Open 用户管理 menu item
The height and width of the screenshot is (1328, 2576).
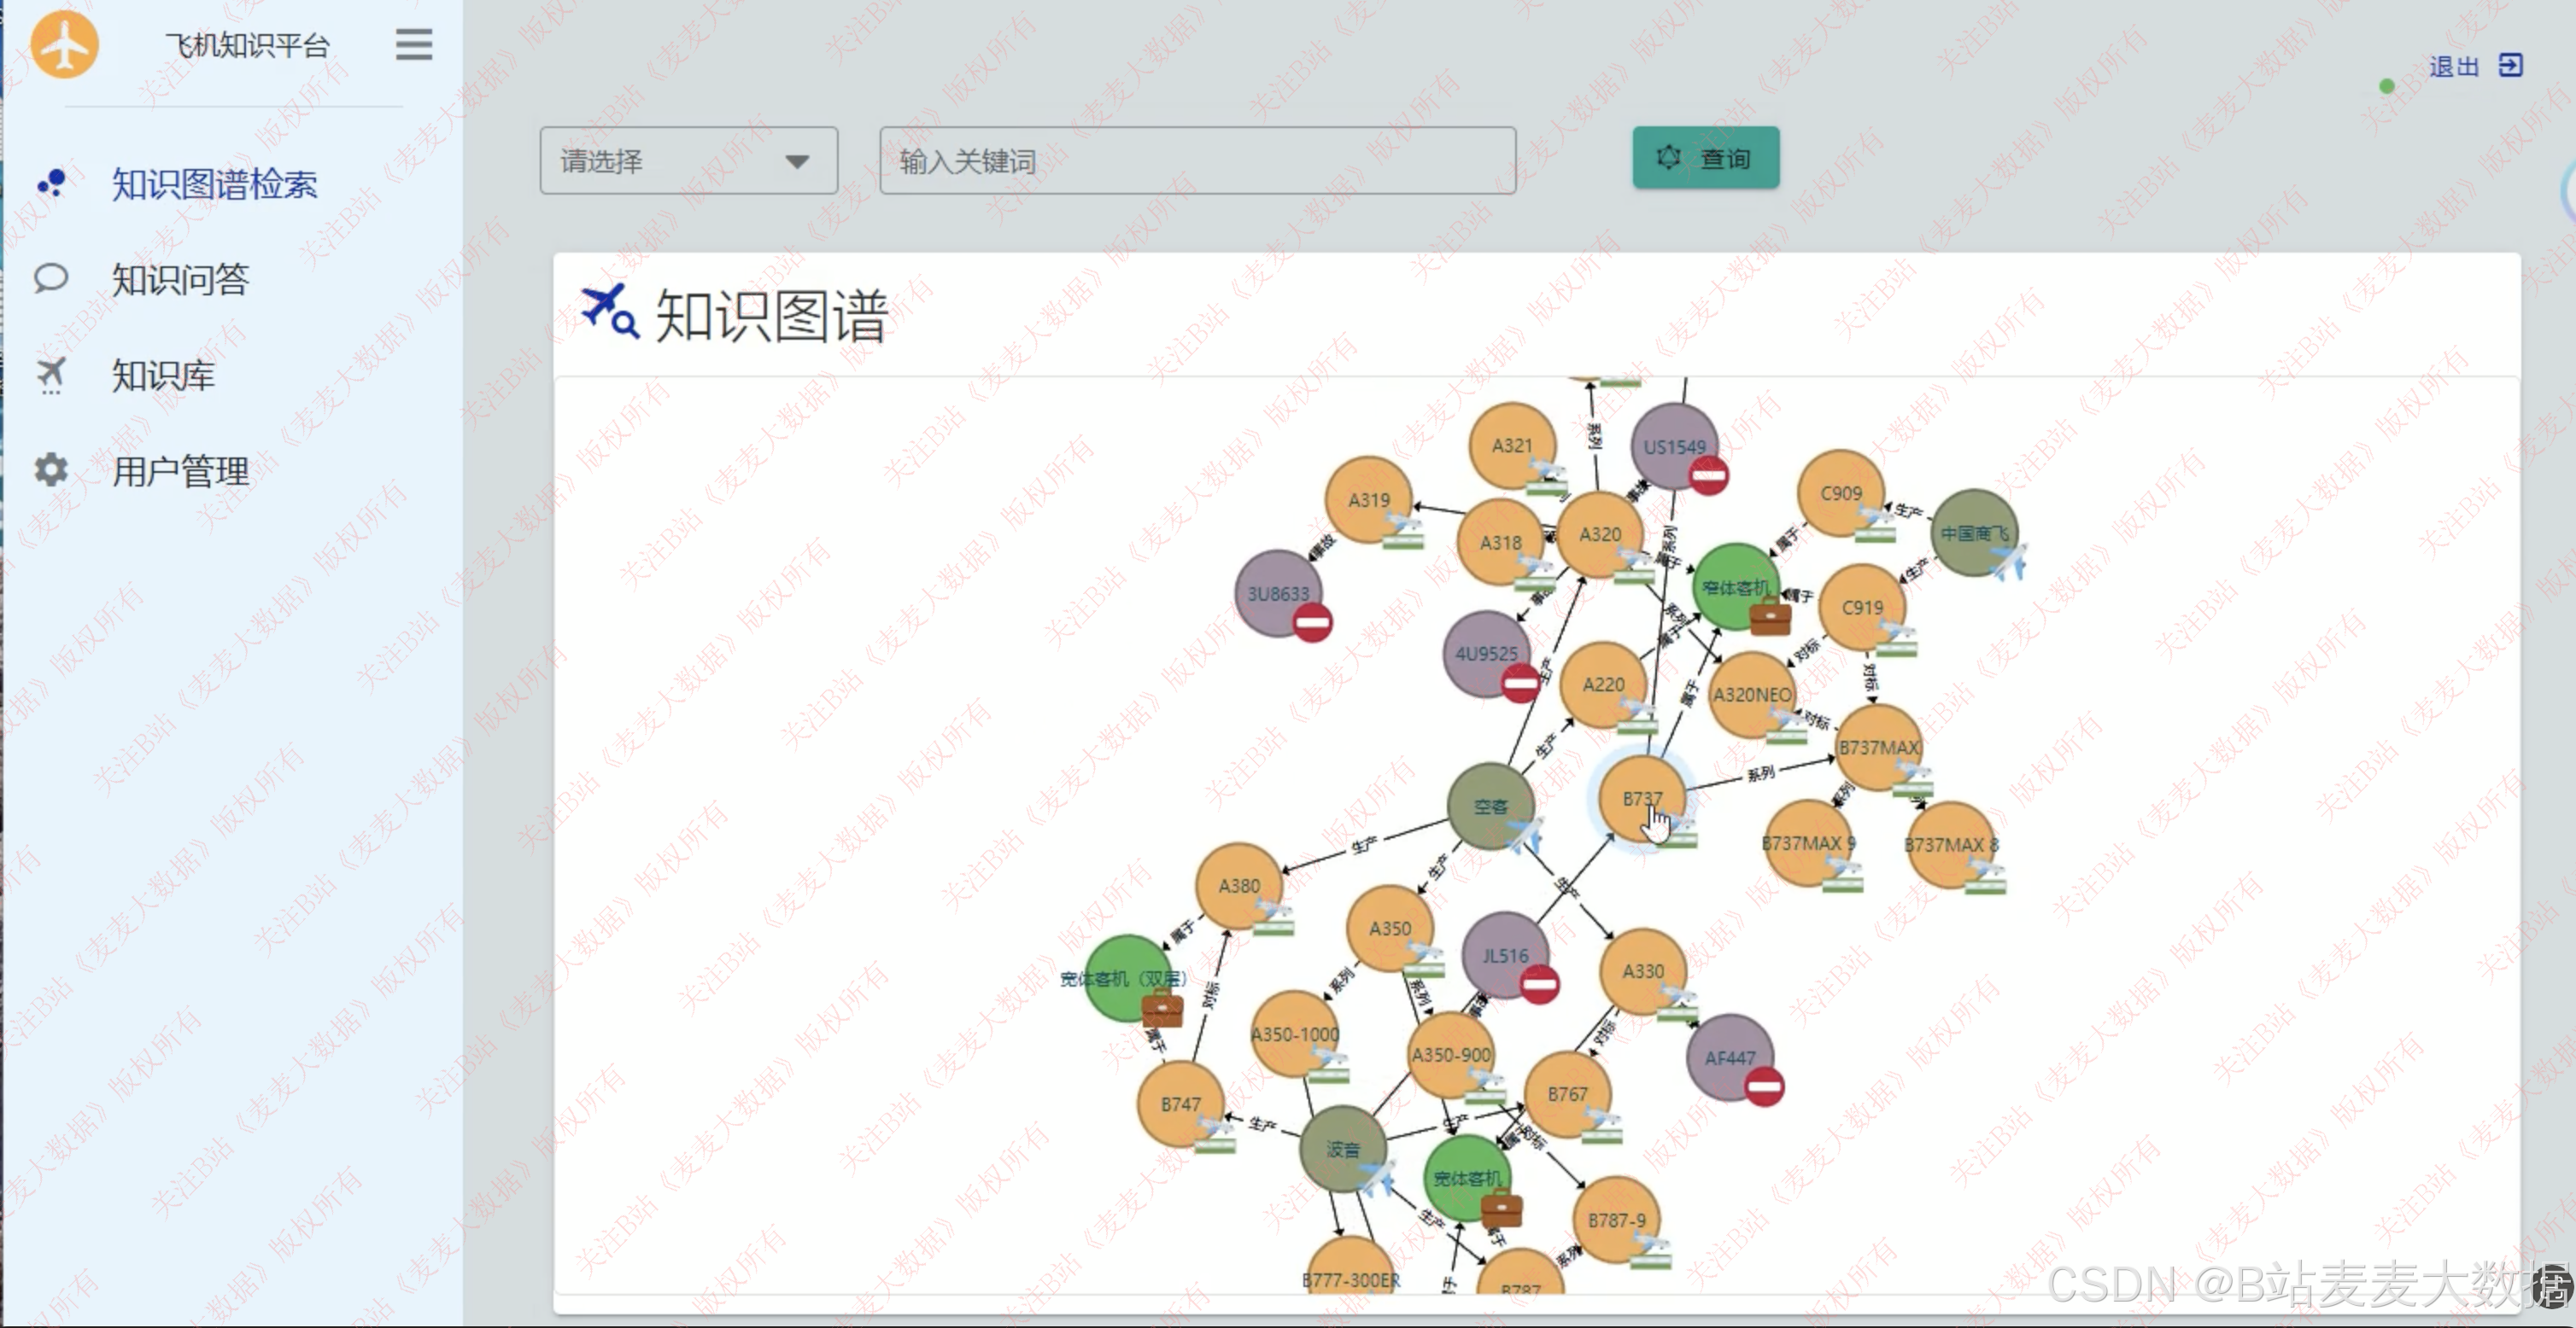point(180,472)
